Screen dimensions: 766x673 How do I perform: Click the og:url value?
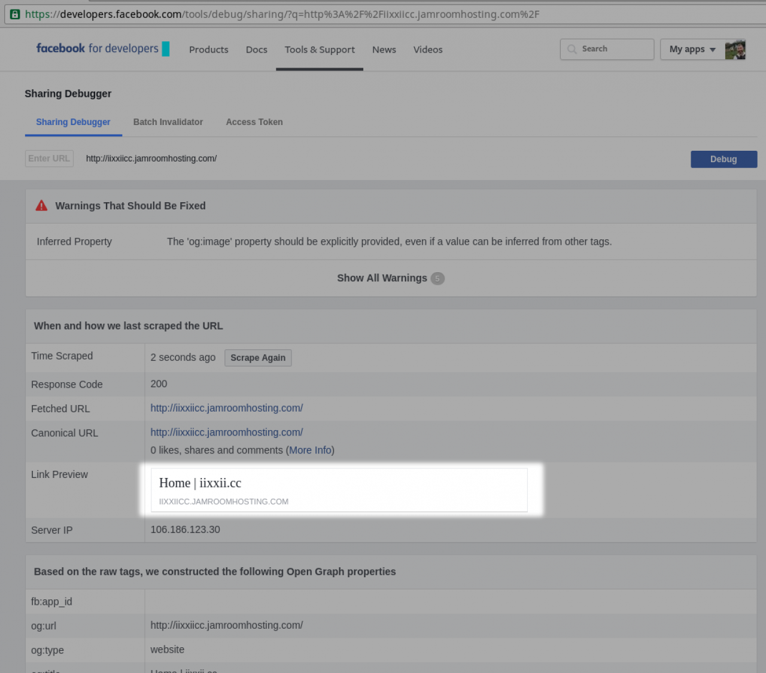(x=227, y=625)
